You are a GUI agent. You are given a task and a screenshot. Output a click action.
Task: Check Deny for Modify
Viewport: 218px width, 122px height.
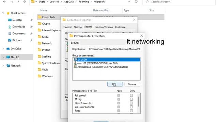pyautogui.click(x=131, y=99)
